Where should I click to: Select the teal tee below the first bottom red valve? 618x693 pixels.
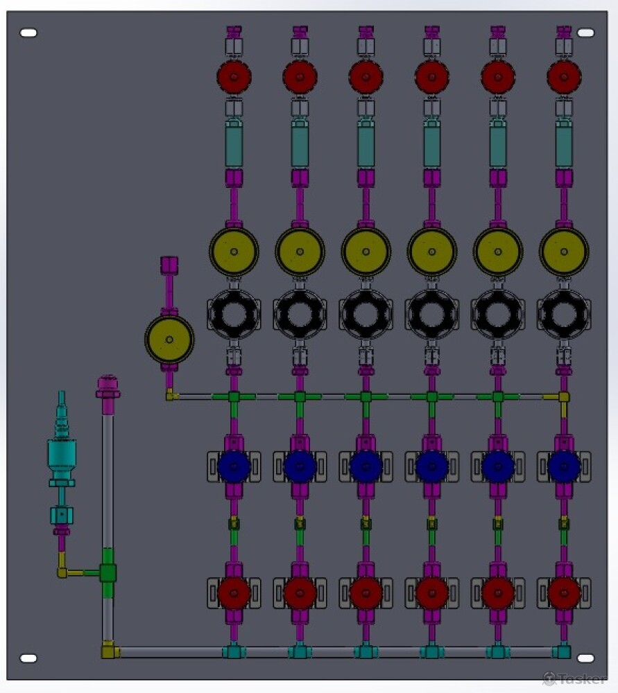[234, 651]
